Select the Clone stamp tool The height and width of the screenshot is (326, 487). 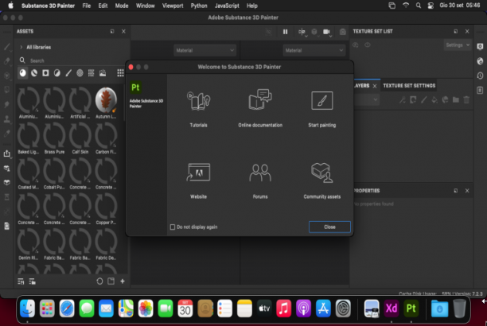tap(7, 119)
